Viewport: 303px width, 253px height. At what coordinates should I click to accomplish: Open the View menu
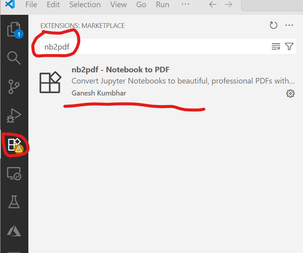coord(118,4)
